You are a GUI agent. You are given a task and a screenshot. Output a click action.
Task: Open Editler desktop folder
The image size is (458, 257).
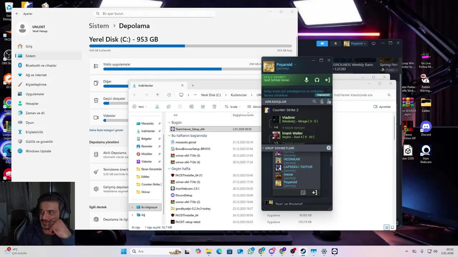(426, 105)
